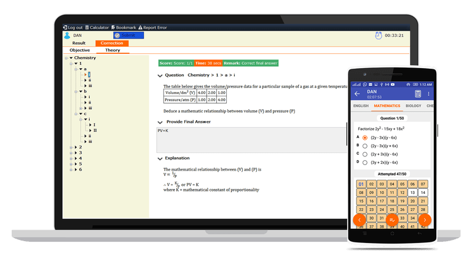Collapse sub-question c in tree
This screenshot has width=472, height=262.
(x=81, y=114)
